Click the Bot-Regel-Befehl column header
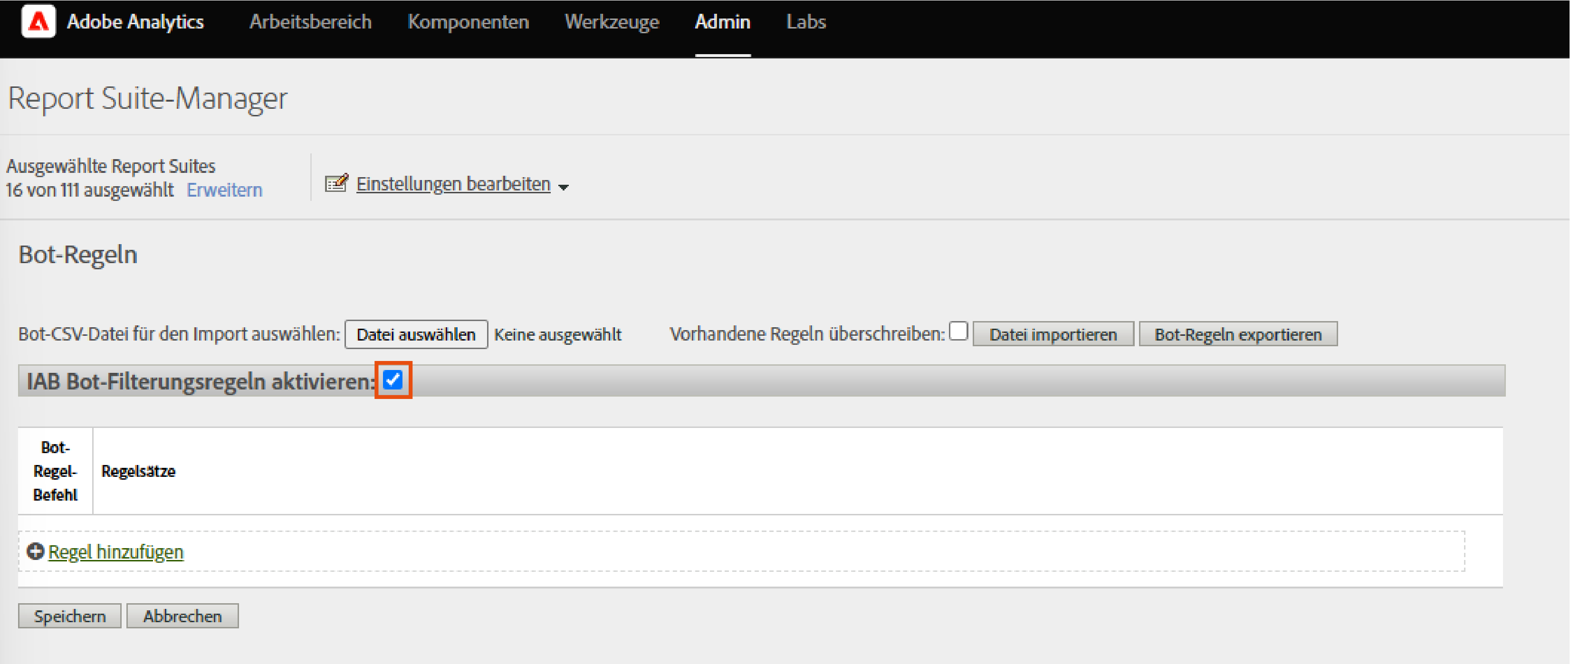The width and height of the screenshot is (1570, 664). coord(56,471)
